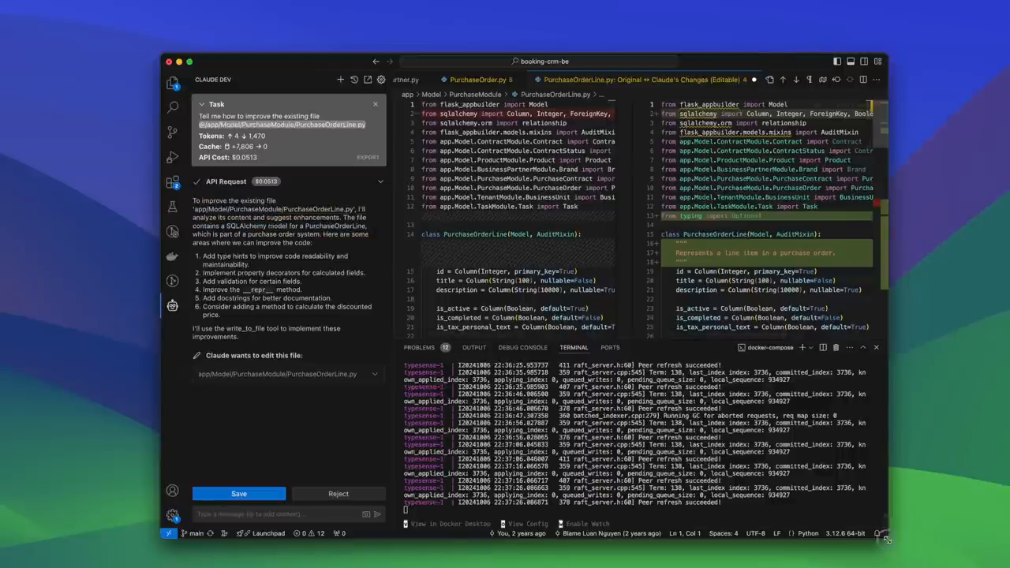Toggle primary side bar layout icon

point(837,61)
